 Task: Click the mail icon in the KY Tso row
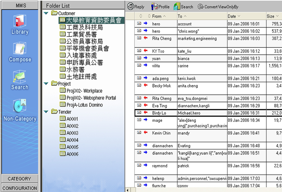coord(139,51)
